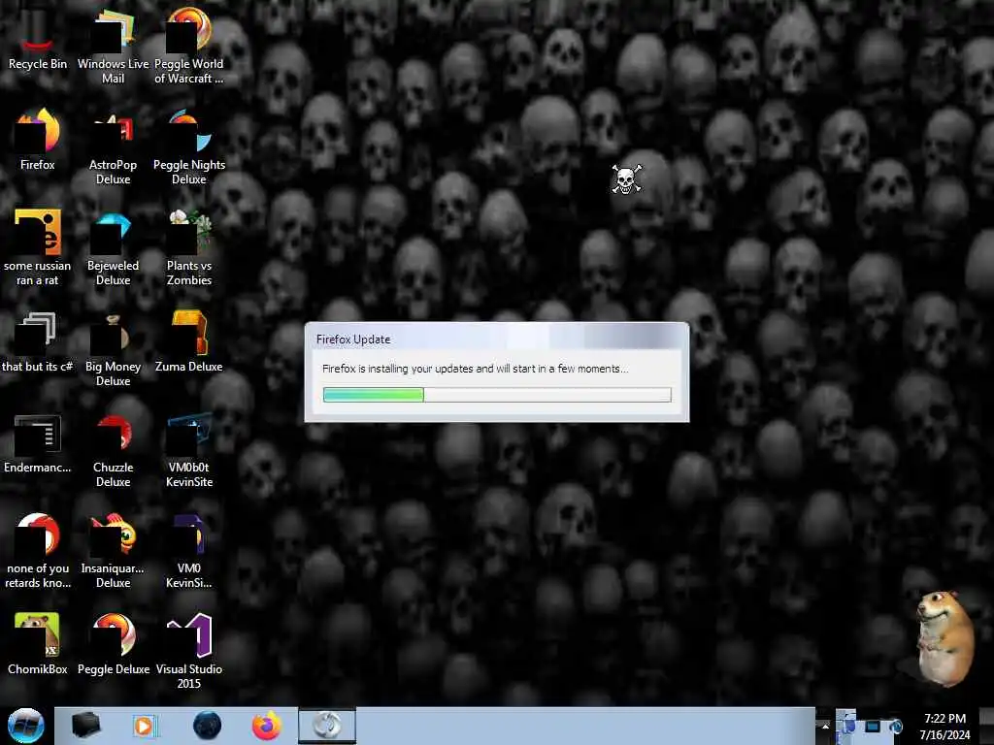Open the media player taskbar icon
The height and width of the screenshot is (745, 994).
pos(146,726)
